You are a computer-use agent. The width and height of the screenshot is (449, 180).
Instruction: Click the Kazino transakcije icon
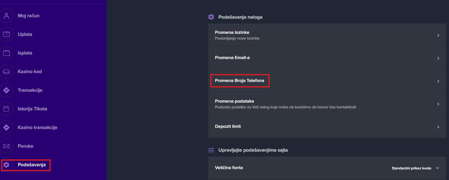coord(6,128)
